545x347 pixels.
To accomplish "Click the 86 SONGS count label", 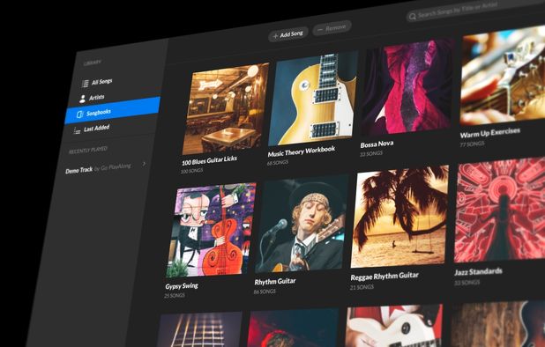I will click(x=265, y=292).
